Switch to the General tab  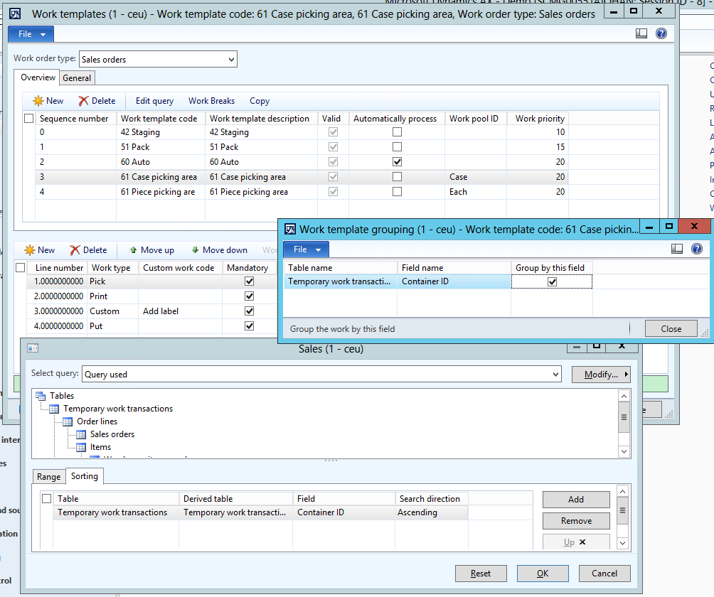click(x=76, y=78)
